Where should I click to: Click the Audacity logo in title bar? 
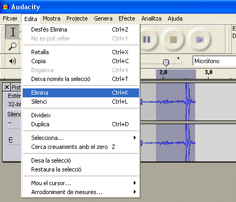coord(5,7)
